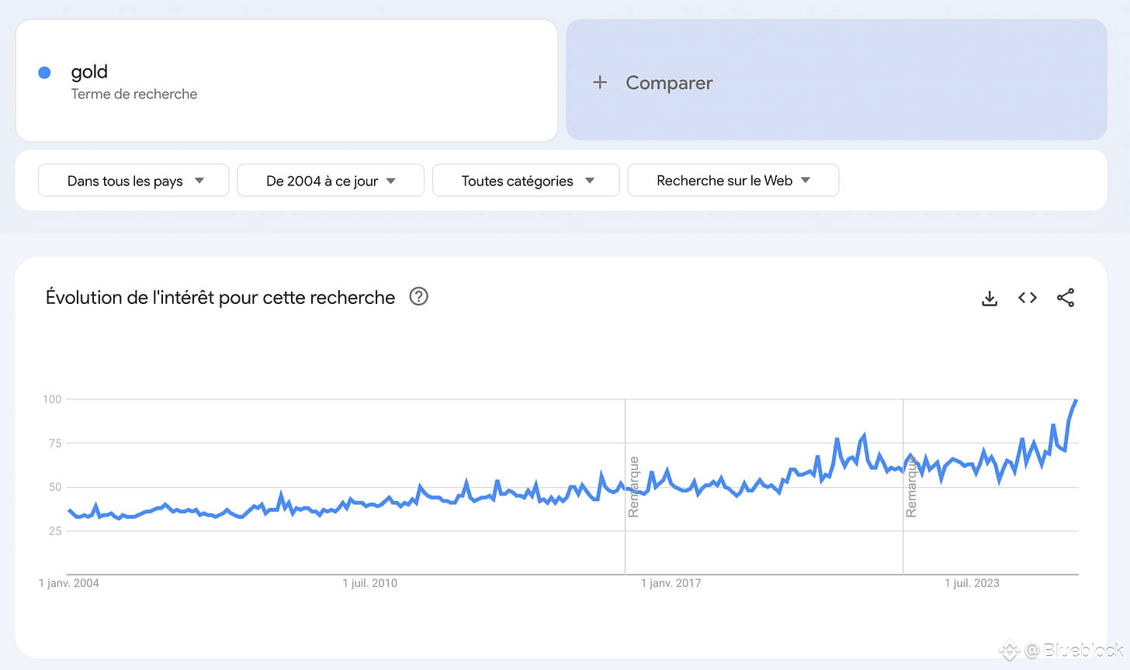Click the '1 janv. 2004' axis label
Screen dimensions: 1130x670
coord(69,583)
